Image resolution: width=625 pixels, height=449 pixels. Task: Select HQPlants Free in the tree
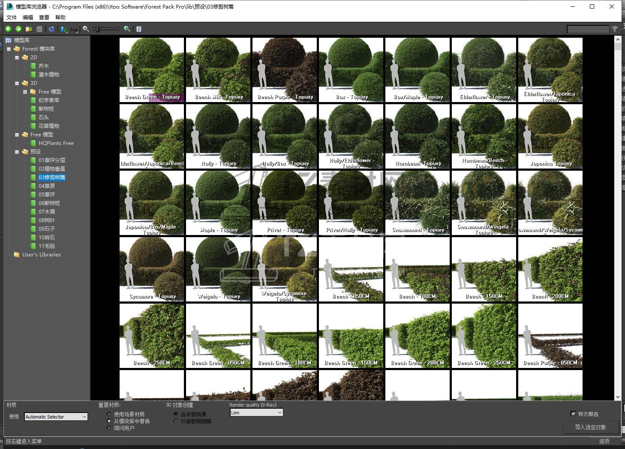(x=56, y=143)
